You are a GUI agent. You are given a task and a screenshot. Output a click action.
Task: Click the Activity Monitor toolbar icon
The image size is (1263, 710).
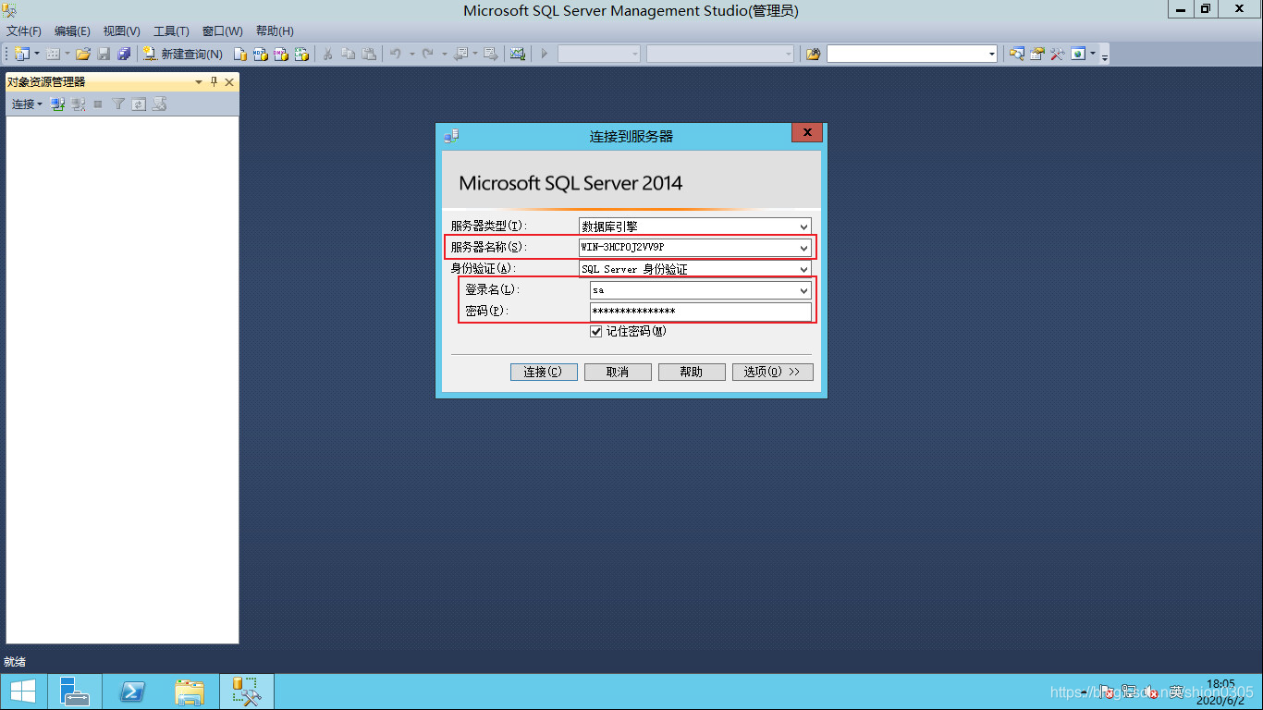518,54
